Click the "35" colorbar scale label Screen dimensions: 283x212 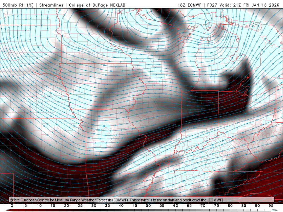(108, 206)
